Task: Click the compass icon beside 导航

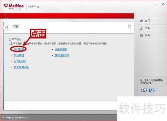Action: 141,28
